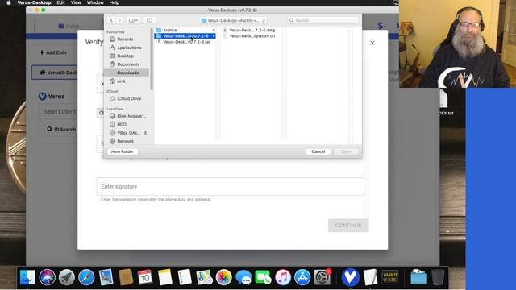Screen dimensions: 516x290
Task: Open Launchpad rocket icon in Dock
Action: pos(67,277)
